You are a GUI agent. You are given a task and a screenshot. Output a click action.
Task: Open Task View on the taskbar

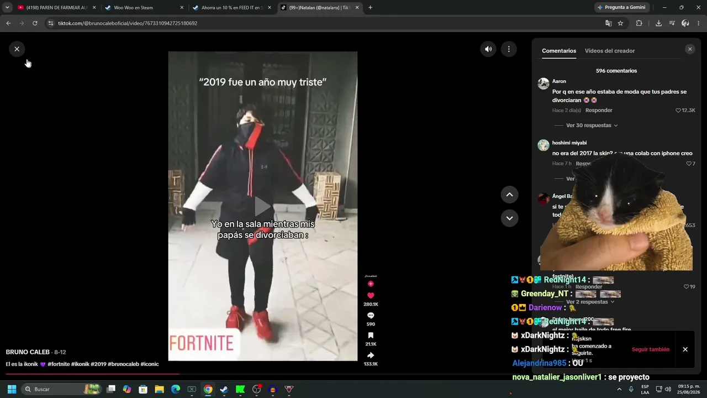click(111, 389)
